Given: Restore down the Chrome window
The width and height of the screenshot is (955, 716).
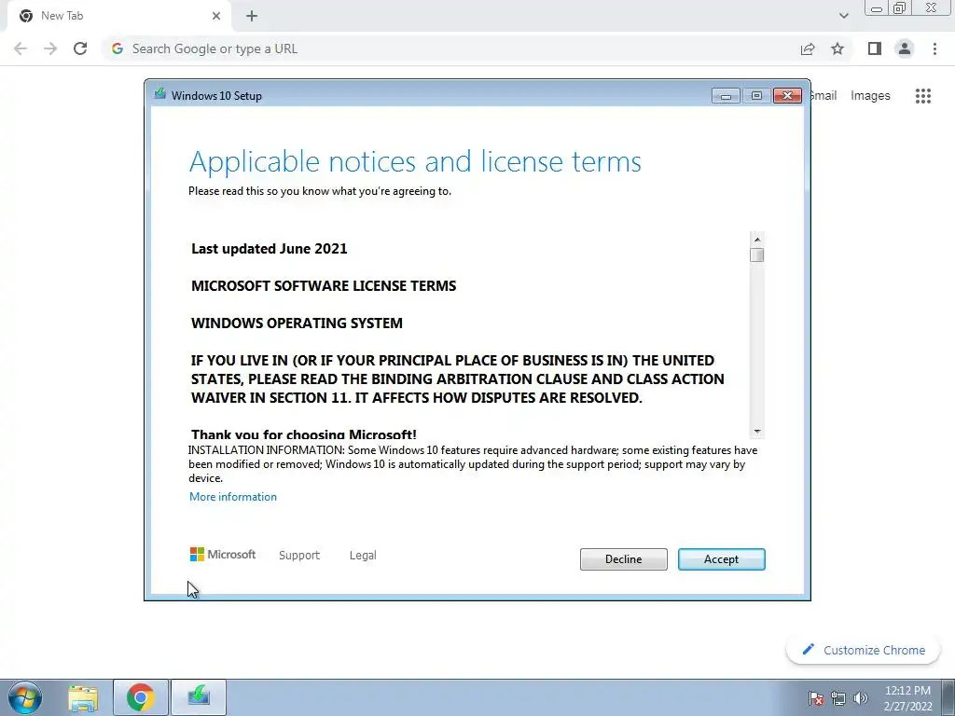Looking at the screenshot, I should (x=900, y=8).
